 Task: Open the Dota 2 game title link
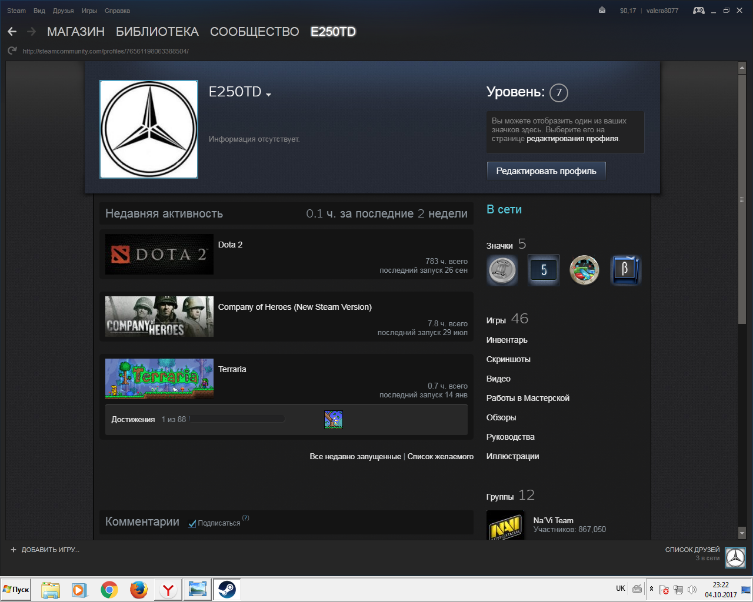point(230,245)
